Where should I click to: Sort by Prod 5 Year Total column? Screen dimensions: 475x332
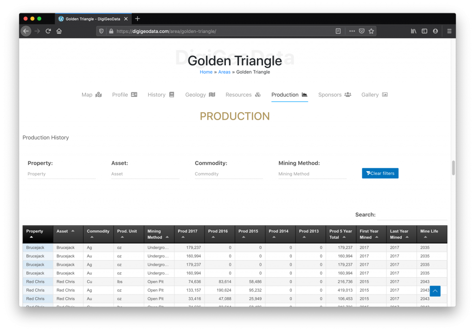coord(341,234)
